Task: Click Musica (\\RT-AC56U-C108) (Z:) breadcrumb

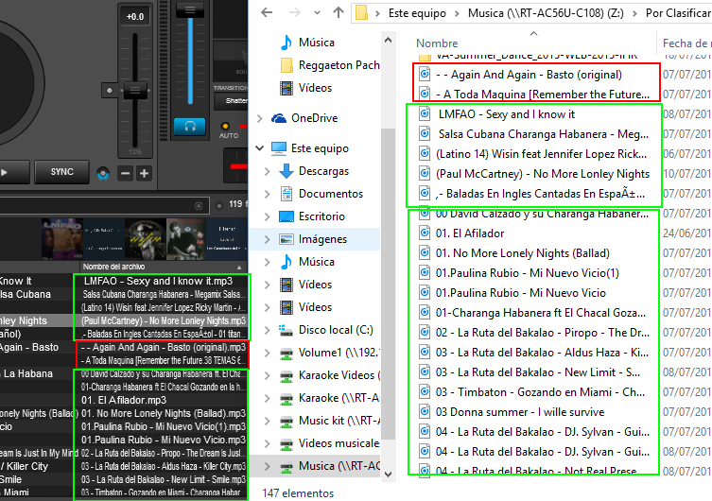Action: pos(546,13)
